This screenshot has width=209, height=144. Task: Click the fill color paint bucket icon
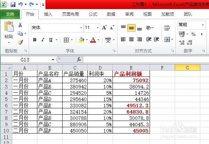pyautogui.click(x=81, y=40)
